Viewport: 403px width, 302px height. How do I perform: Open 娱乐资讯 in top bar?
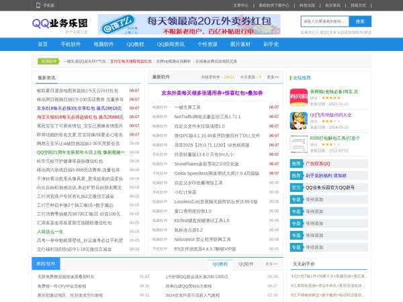coord(332,5)
